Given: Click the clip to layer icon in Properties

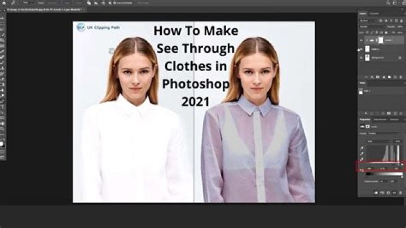Looking at the screenshot, I should click(376, 192).
